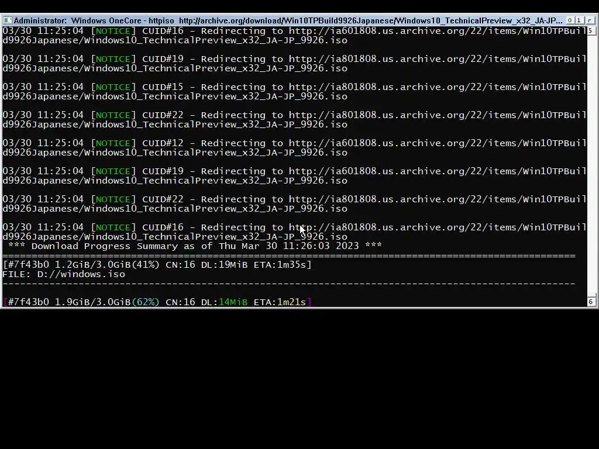This screenshot has height=449, width=599.
Task: Click the vertical scrollbar track
Action: point(591,164)
